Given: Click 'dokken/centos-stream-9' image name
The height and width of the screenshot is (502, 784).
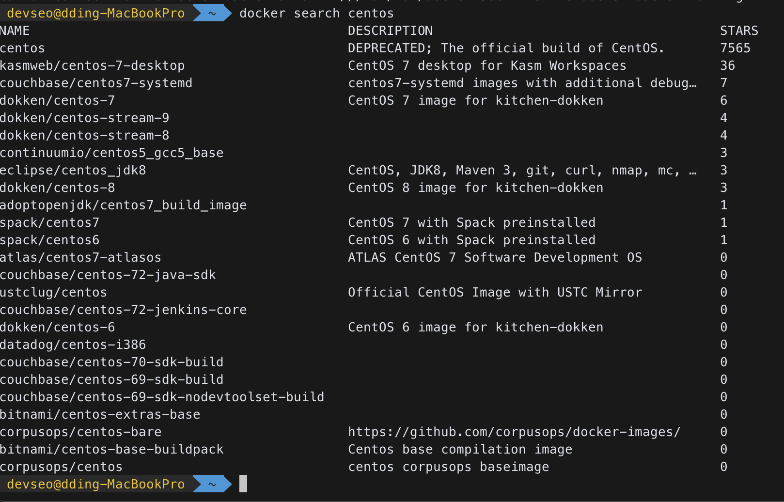Looking at the screenshot, I should click(x=84, y=118).
